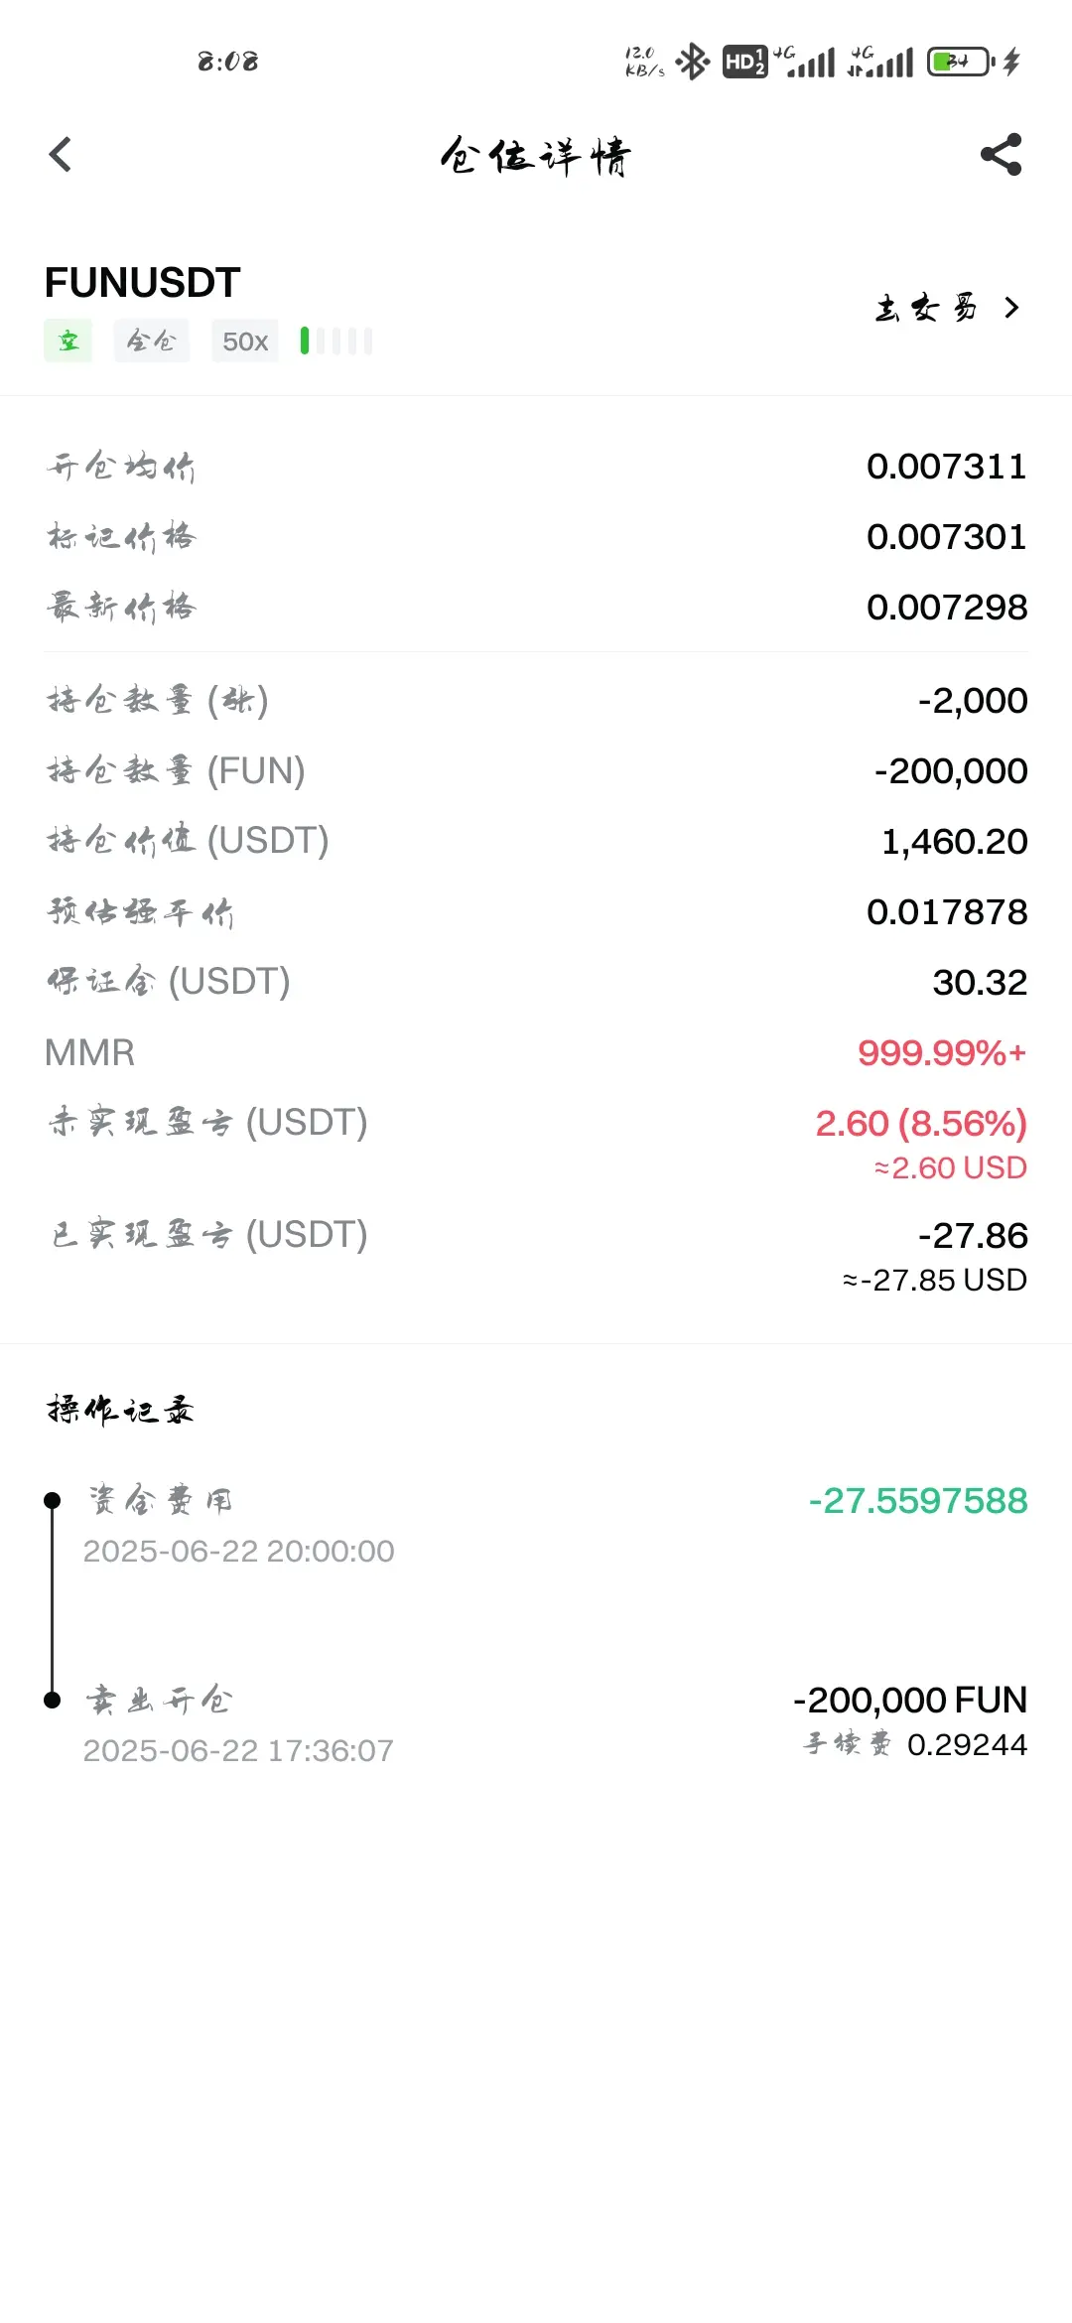
Task: Select the funding fee record dated 20:00:00
Action: (536, 1525)
